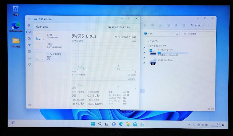Expand the フォルダー group
Image resolution: width=233 pixels, height=136 pixels.
[x=148, y=41]
